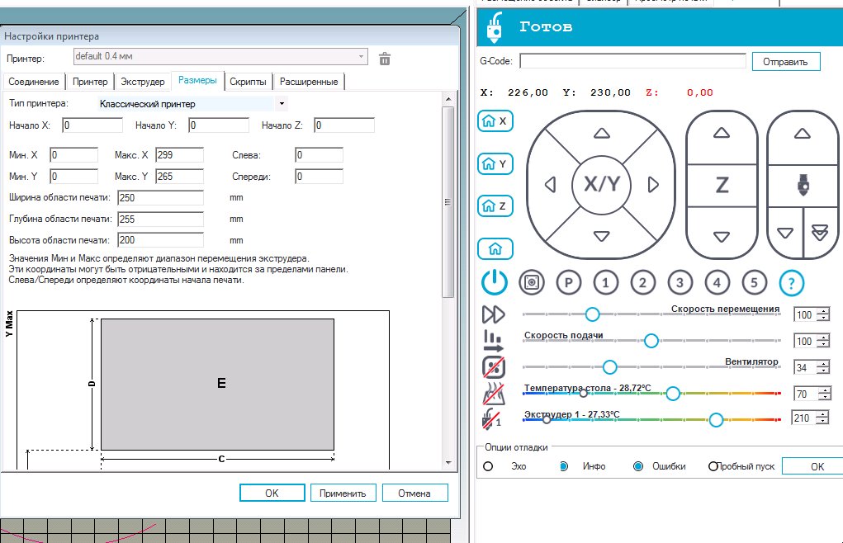The height and width of the screenshot is (543, 843).
Task: Retract filament up arrow on extruder pad
Action: click(803, 133)
